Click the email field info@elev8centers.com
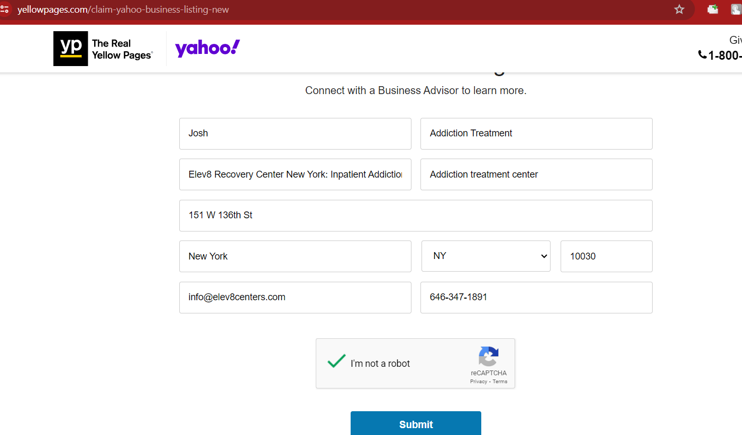Image resolution: width=742 pixels, height=435 pixels. tap(295, 298)
